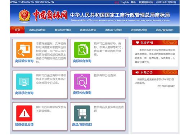This screenshot has height=135, width=180.
Task: Click the 商品/服务项目 card title link
Action: pyautogui.click(x=82, y=125)
